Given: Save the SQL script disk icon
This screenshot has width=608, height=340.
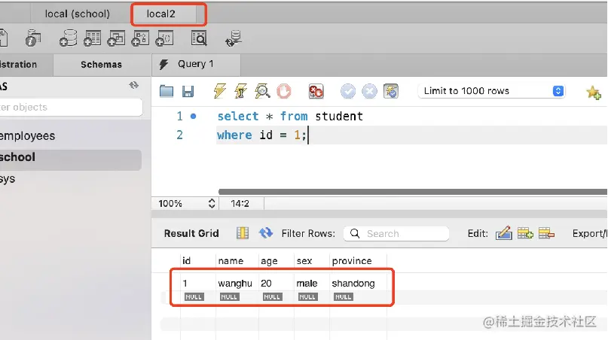Looking at the screenshot, I should pyautogui.click(x=188, y=91).
